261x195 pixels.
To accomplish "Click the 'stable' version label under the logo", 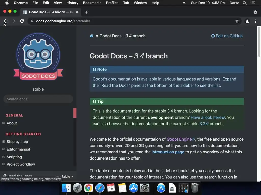I will click(x=38, y=89).
